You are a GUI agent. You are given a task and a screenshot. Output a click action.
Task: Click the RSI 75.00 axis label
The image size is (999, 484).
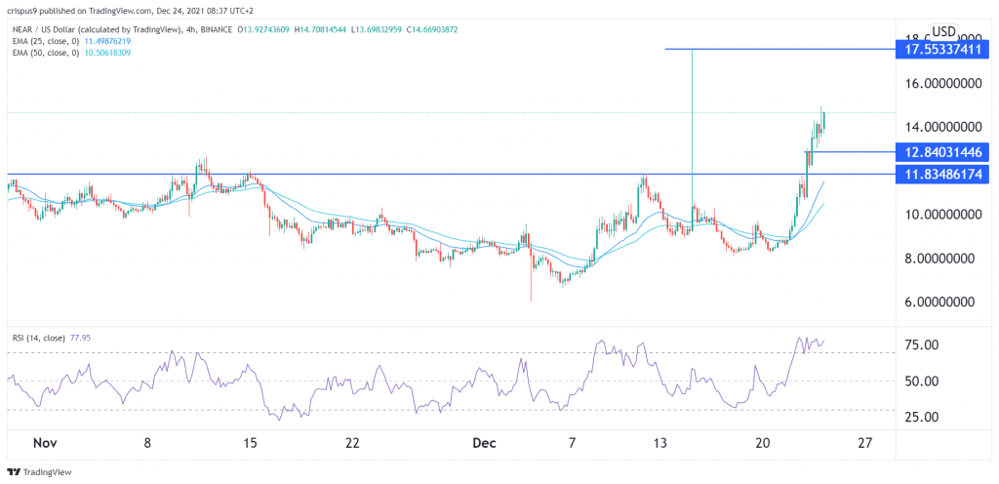click(919, 345)
